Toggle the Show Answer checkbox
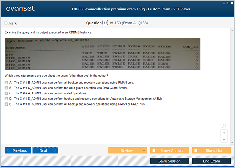The height and width of the screenshot is (168, 235). [x=154, y=150]
